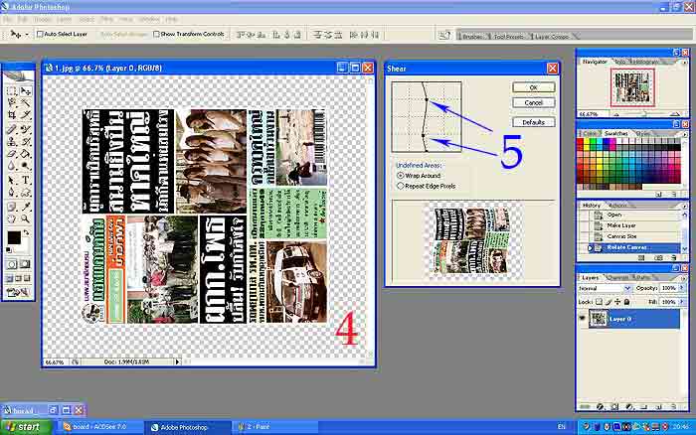Pick the Type tool in the toolbox

[x=24, y=180]
